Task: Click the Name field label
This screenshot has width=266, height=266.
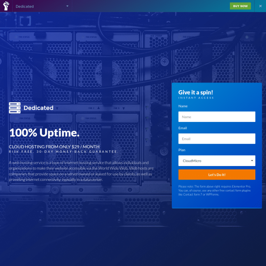Action: pyautogui.click(x=183, y=106)
